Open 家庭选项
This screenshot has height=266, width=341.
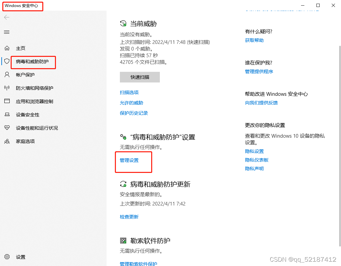coord(25,141)
